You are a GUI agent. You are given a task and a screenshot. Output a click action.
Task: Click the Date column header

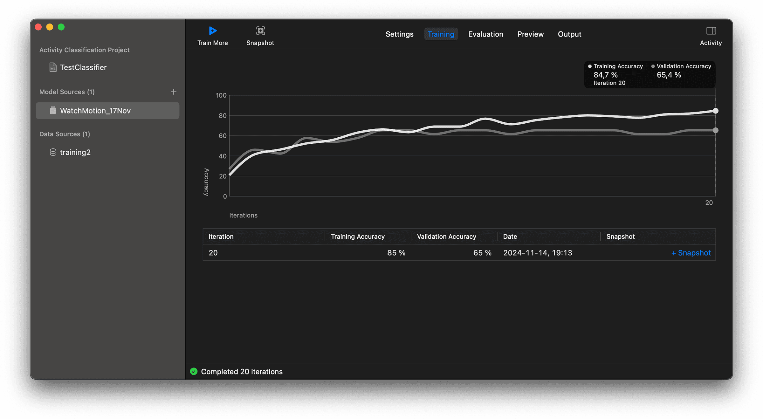pos(510,237)
